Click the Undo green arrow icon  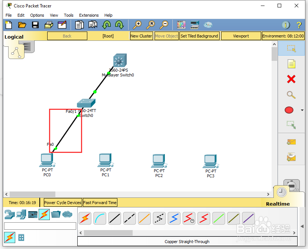[x=106, y=25]
